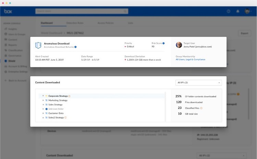Screen dimensions: 257x159
Task: Select the Corporate Strategy folder row
Action: click(101, 96)
